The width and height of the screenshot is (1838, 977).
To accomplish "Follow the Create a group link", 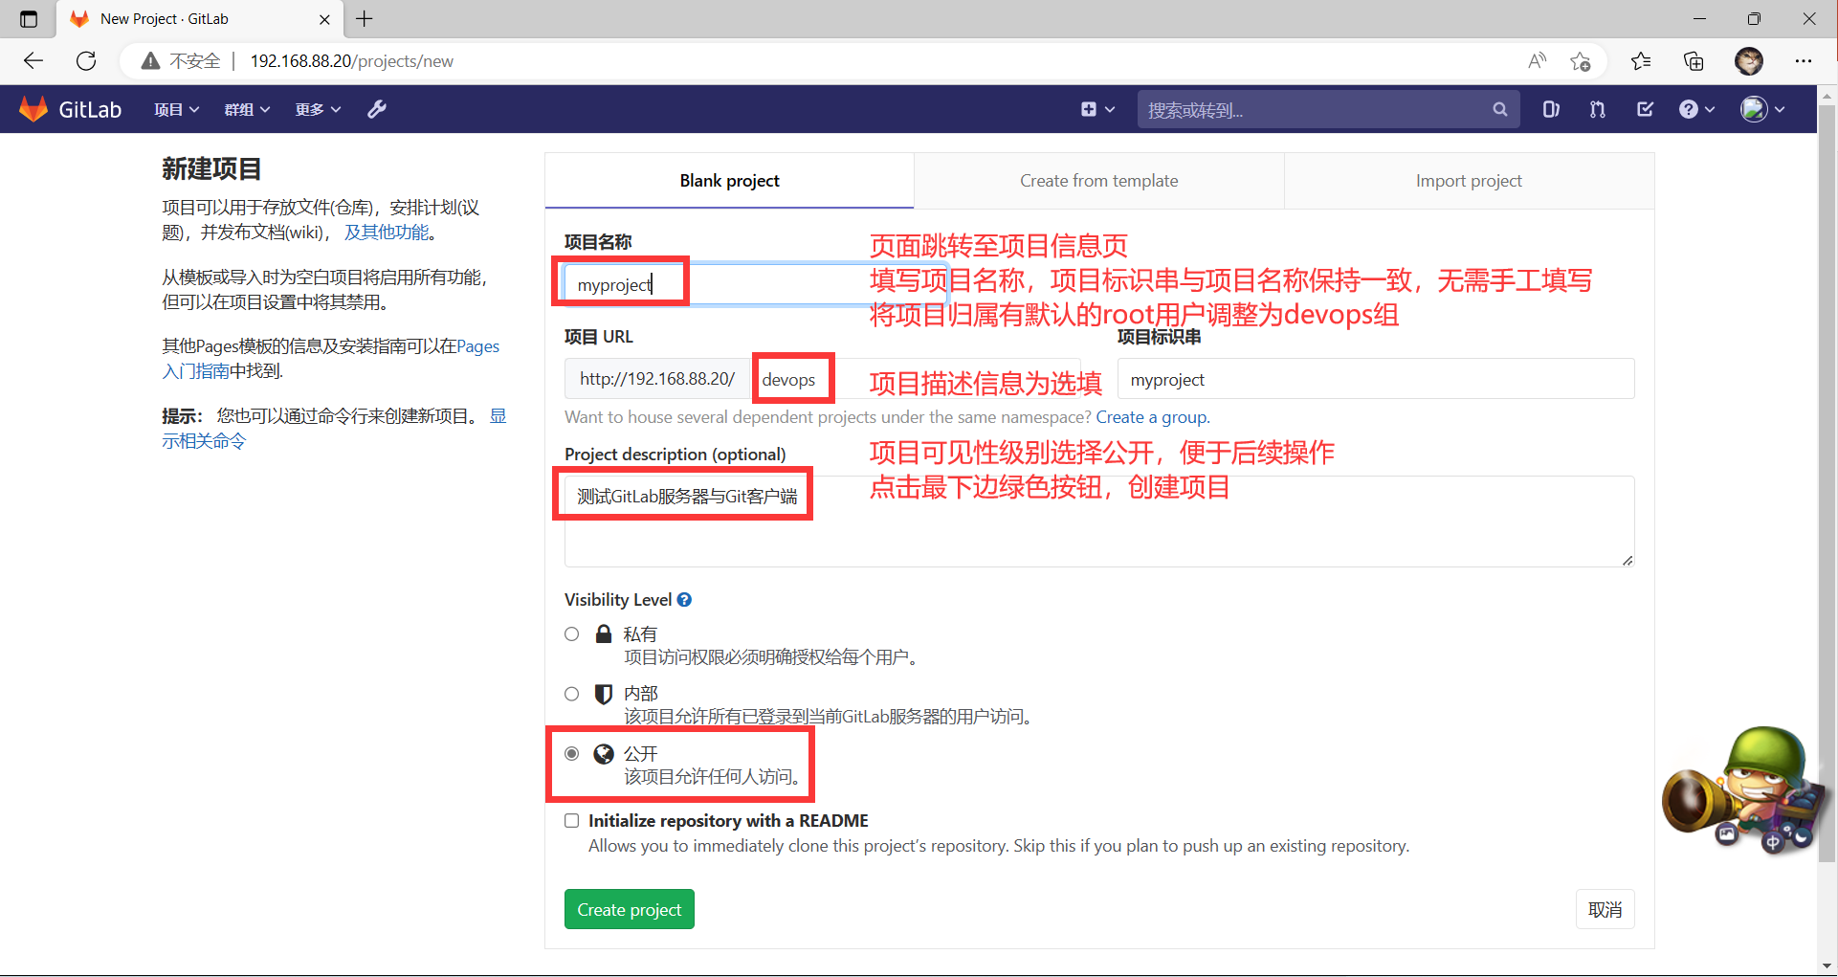I will pyautogui.click(x=1152, y=417).
